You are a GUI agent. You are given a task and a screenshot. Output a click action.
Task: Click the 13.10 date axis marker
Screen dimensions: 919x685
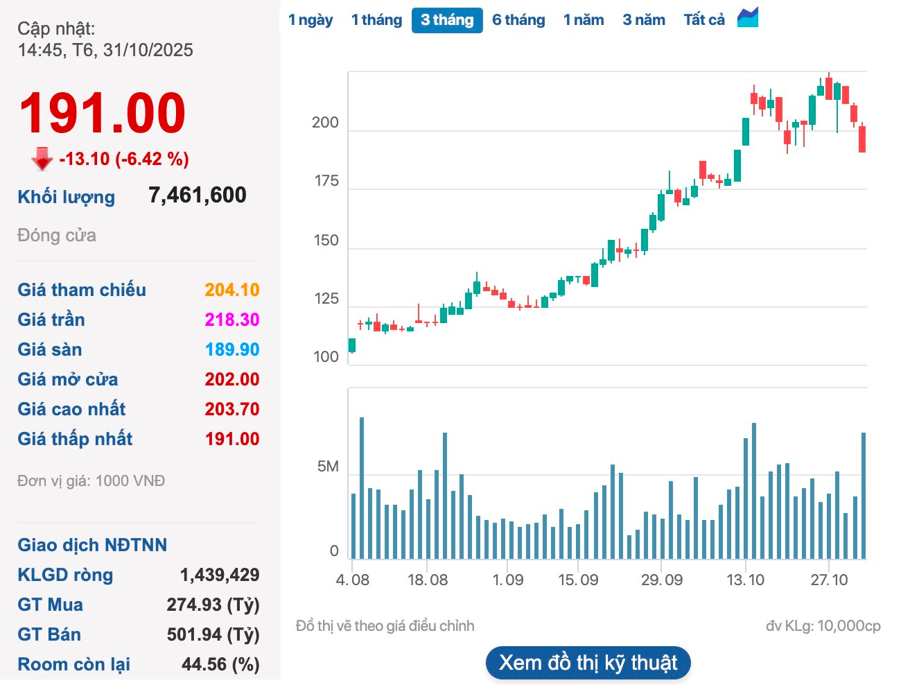pos(745,580)
